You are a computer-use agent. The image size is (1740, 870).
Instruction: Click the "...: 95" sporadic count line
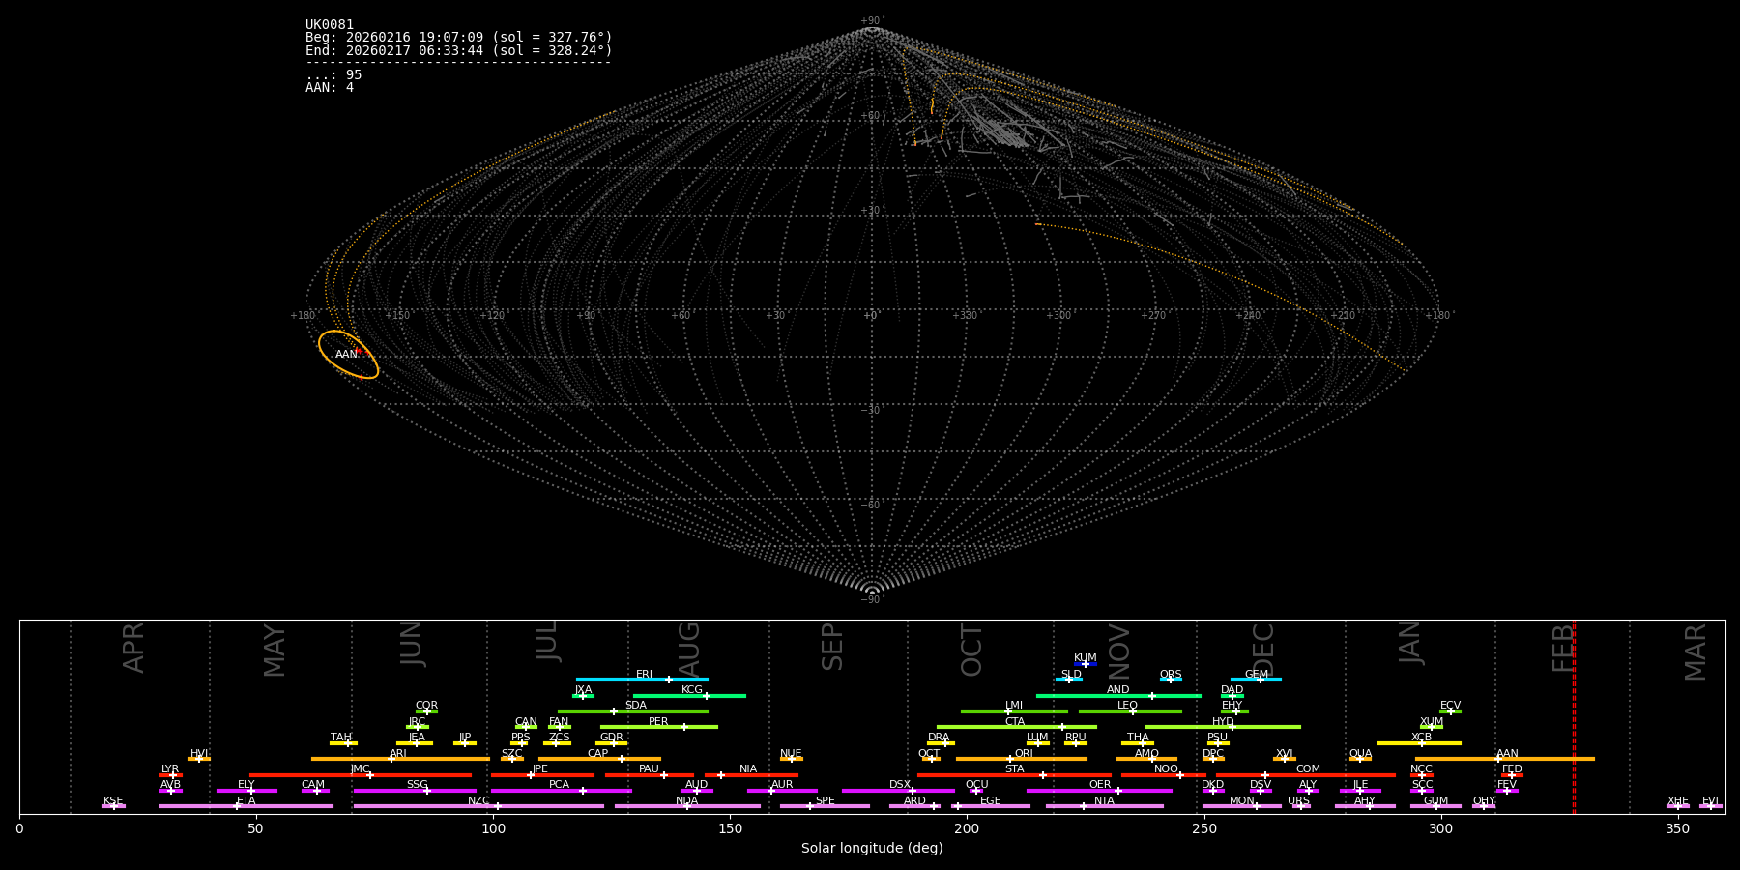333,75
